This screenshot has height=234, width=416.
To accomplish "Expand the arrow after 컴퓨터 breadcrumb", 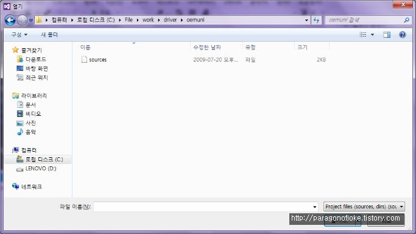I will pyautogui.click(x=72, y=20).
